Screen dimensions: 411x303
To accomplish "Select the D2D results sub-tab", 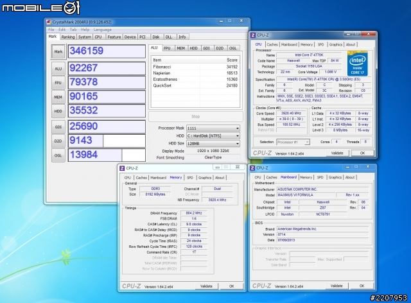I will pos(220,48).
